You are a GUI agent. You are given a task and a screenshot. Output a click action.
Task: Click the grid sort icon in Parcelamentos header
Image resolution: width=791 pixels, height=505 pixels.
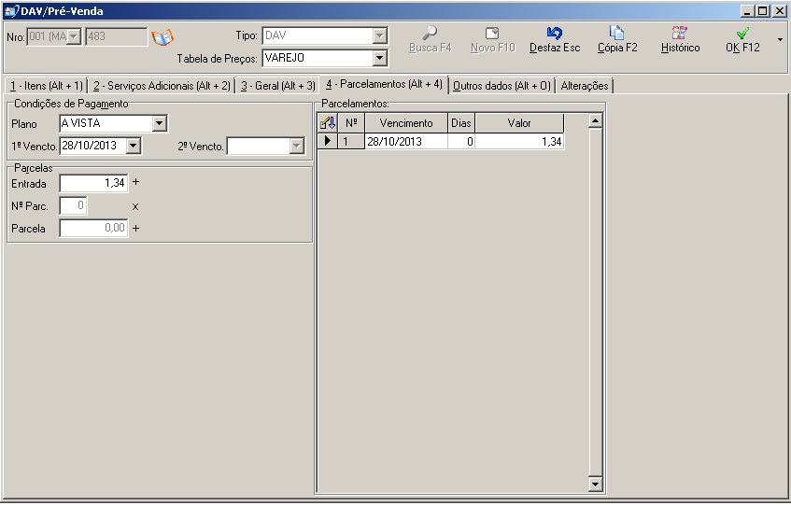coord(327,123)
